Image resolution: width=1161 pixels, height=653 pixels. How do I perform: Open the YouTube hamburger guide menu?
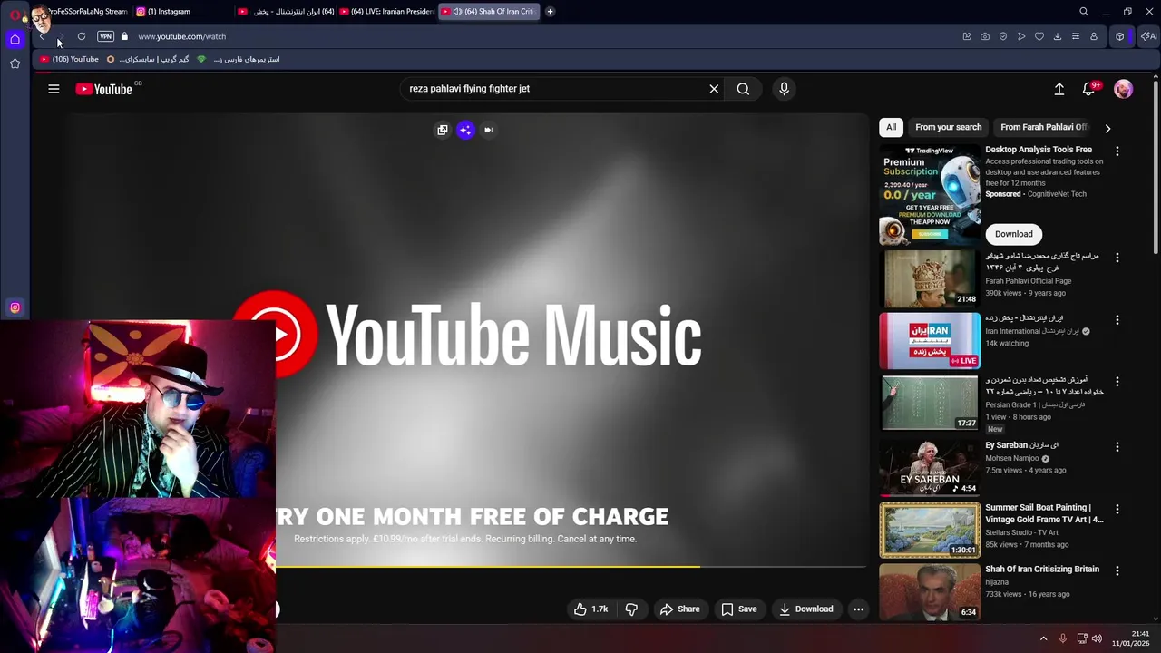54,89
